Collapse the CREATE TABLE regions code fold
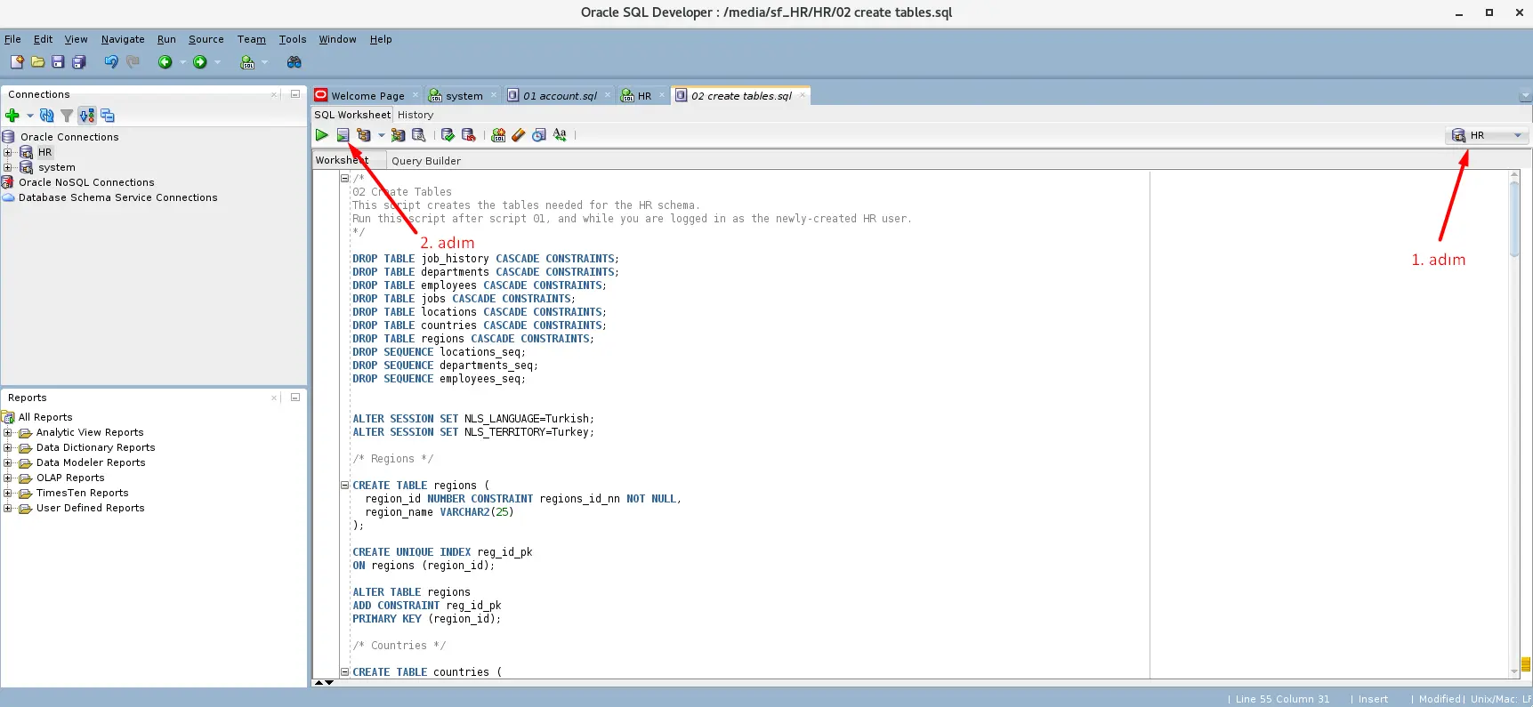This screenshot has width=1533, height=707. pos(344,486)
